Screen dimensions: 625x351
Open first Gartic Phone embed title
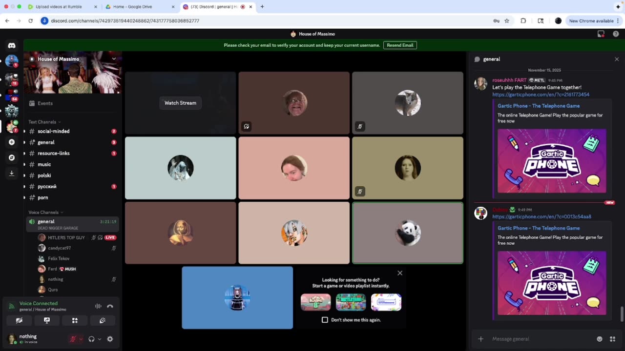[x=539, y=106]
